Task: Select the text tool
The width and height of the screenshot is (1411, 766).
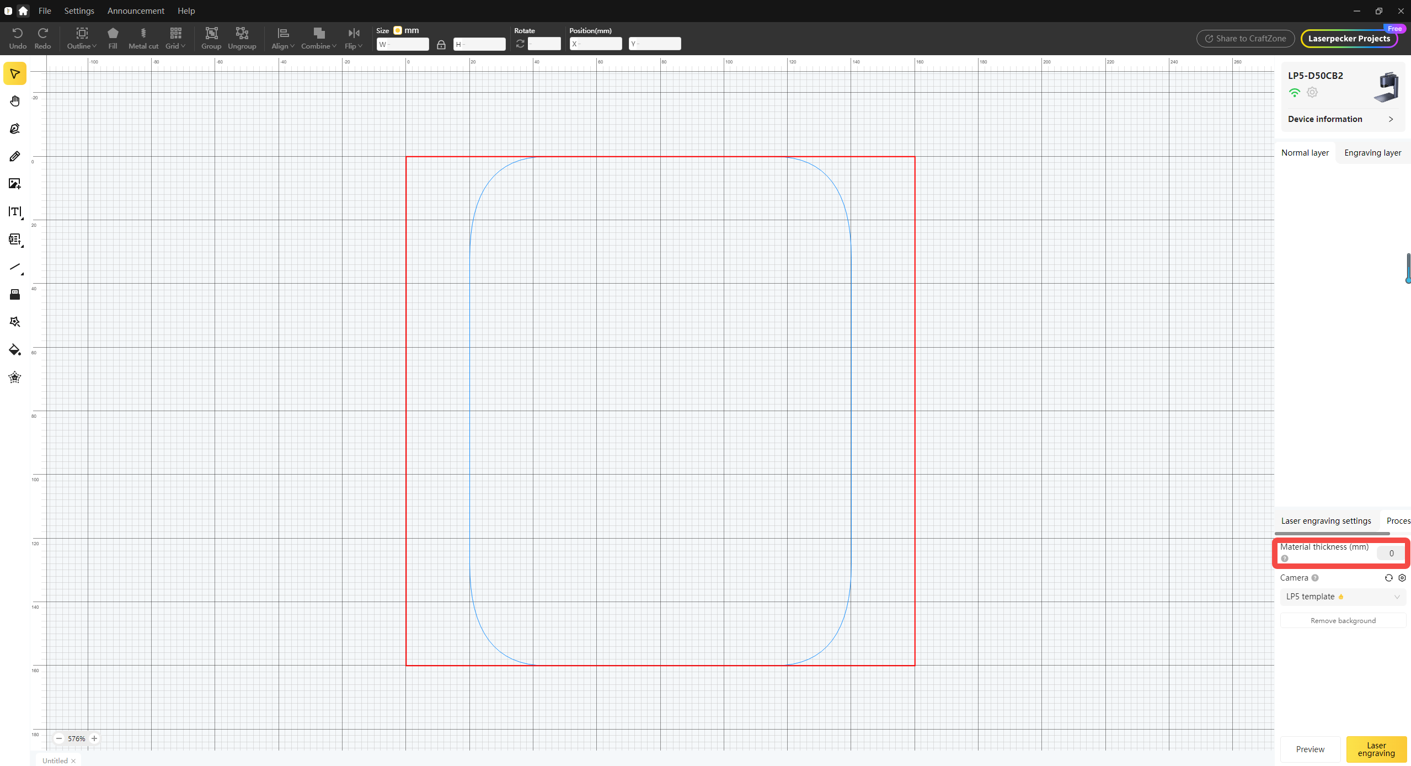Action: click(x=15, y=211)
